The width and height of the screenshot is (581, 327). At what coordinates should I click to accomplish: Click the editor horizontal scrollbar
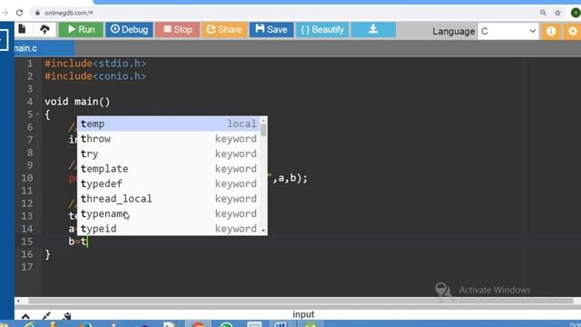point(300,301)
